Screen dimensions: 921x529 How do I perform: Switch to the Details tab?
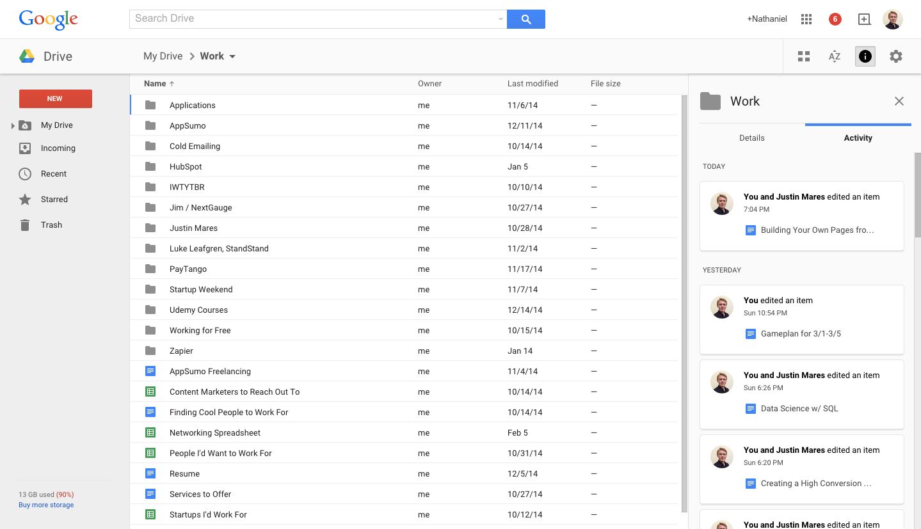coord(751,138)
